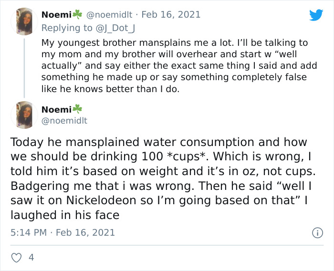Open the tweet info circle icon

[x=316, y=233]
